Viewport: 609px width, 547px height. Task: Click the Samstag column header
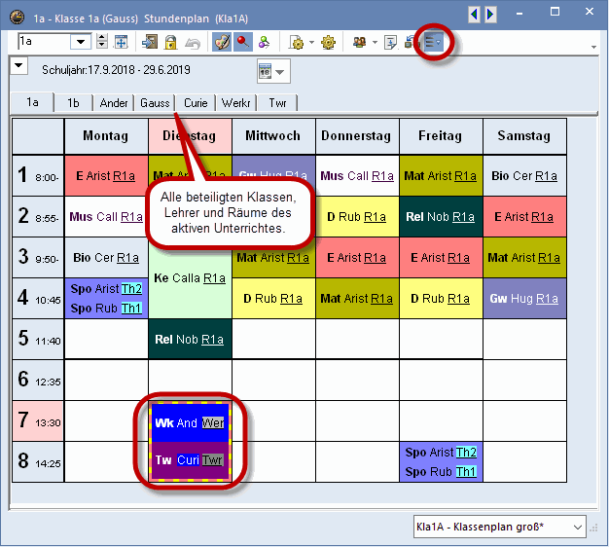(x=524, y=136)
